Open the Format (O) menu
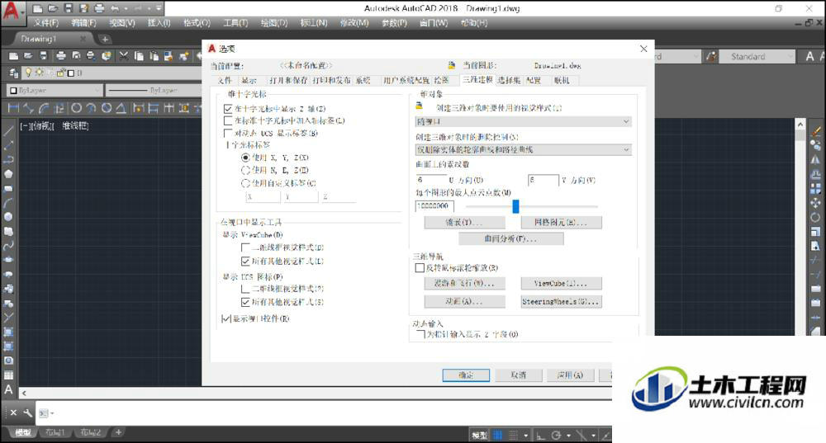826x443 pixels. click(x=197, y=23)
